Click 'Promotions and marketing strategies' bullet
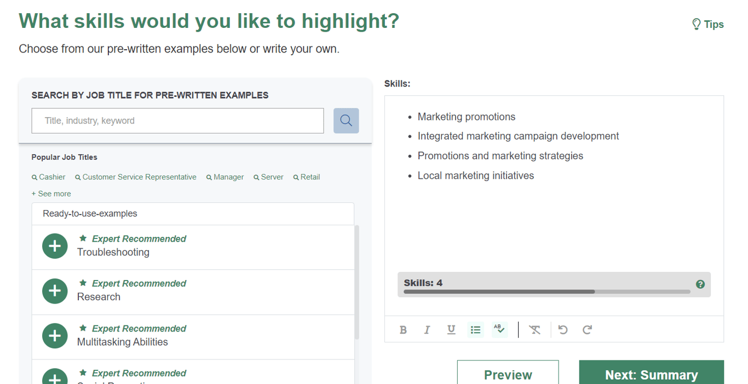 pyautogui.click(x=500, y=156)
